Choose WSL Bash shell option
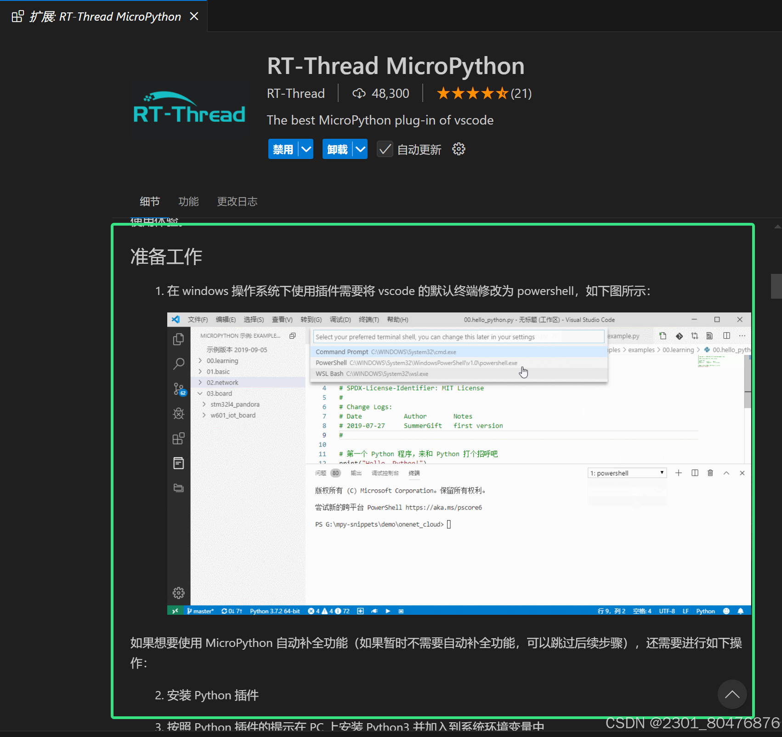 coord(459,374)
